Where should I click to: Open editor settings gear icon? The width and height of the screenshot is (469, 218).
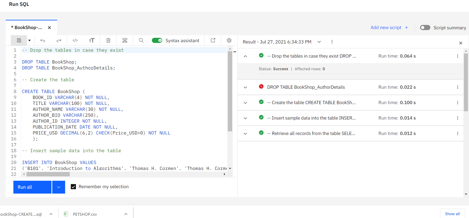click(x=229, y=40)
